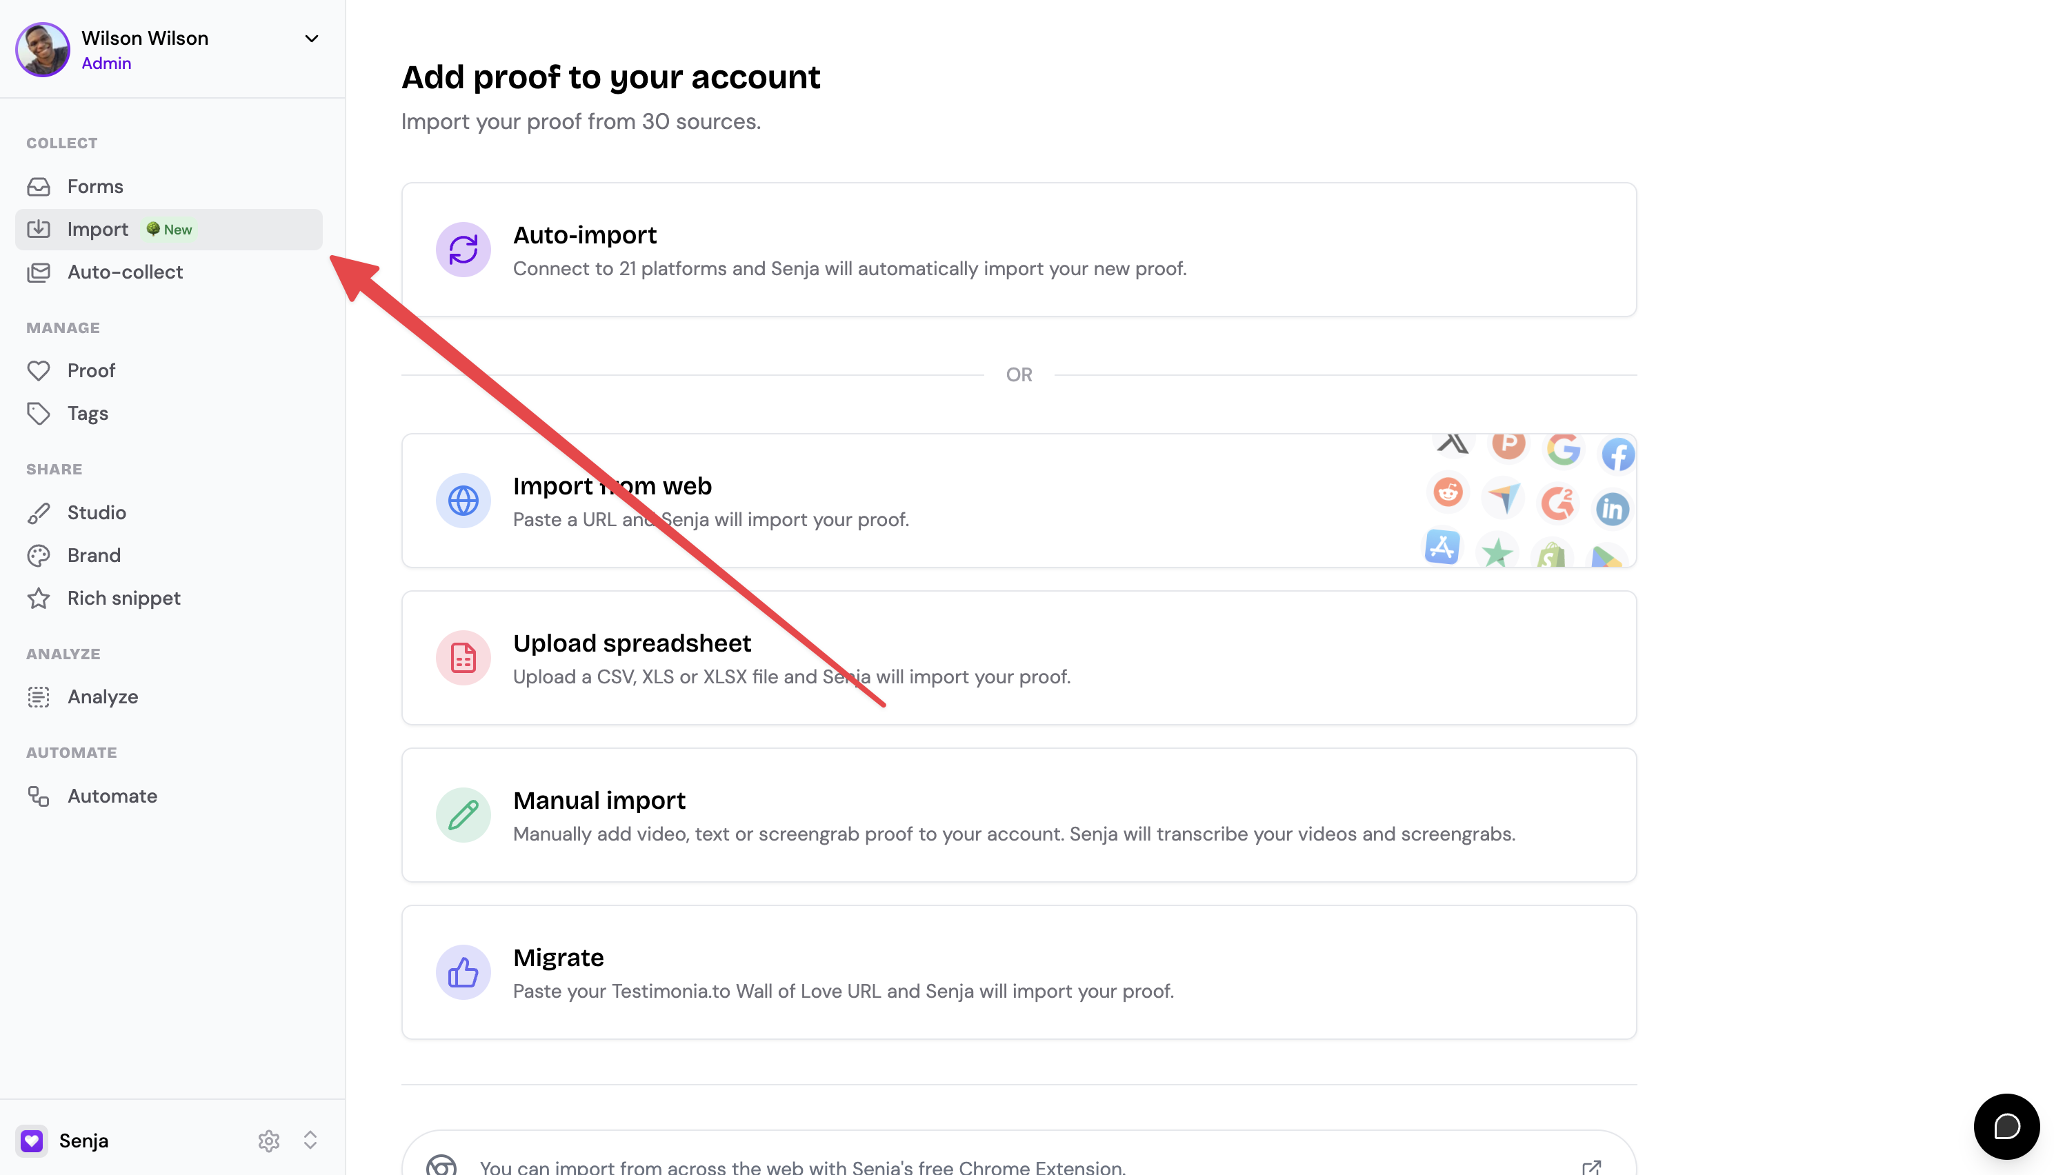Viewport: 2054px width, 1175px height.
Task: Click the Automate workflow icon
Action: click(38, 796)
